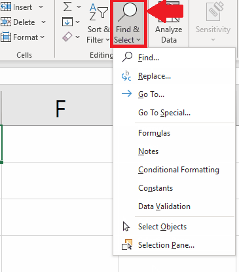Expand the Delete dropdown arrow
239x272 pixels.
[x=43, y=22]
